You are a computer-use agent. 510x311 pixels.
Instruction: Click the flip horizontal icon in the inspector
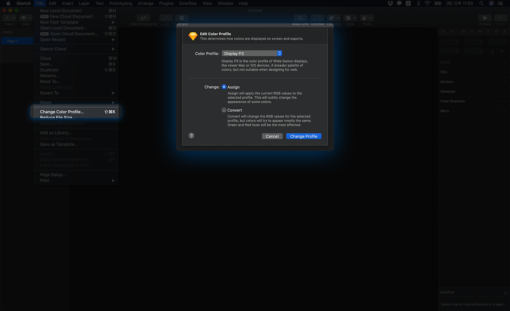coord(492,51)
